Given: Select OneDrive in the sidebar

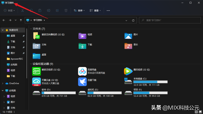Looking at the screenshot, I should point(12,83).
